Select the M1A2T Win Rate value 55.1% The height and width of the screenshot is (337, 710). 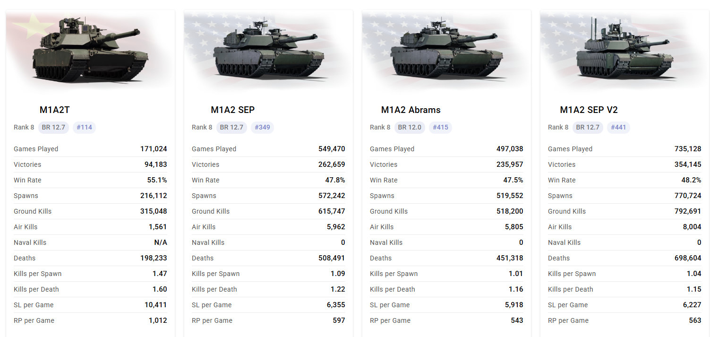[157, 180]
